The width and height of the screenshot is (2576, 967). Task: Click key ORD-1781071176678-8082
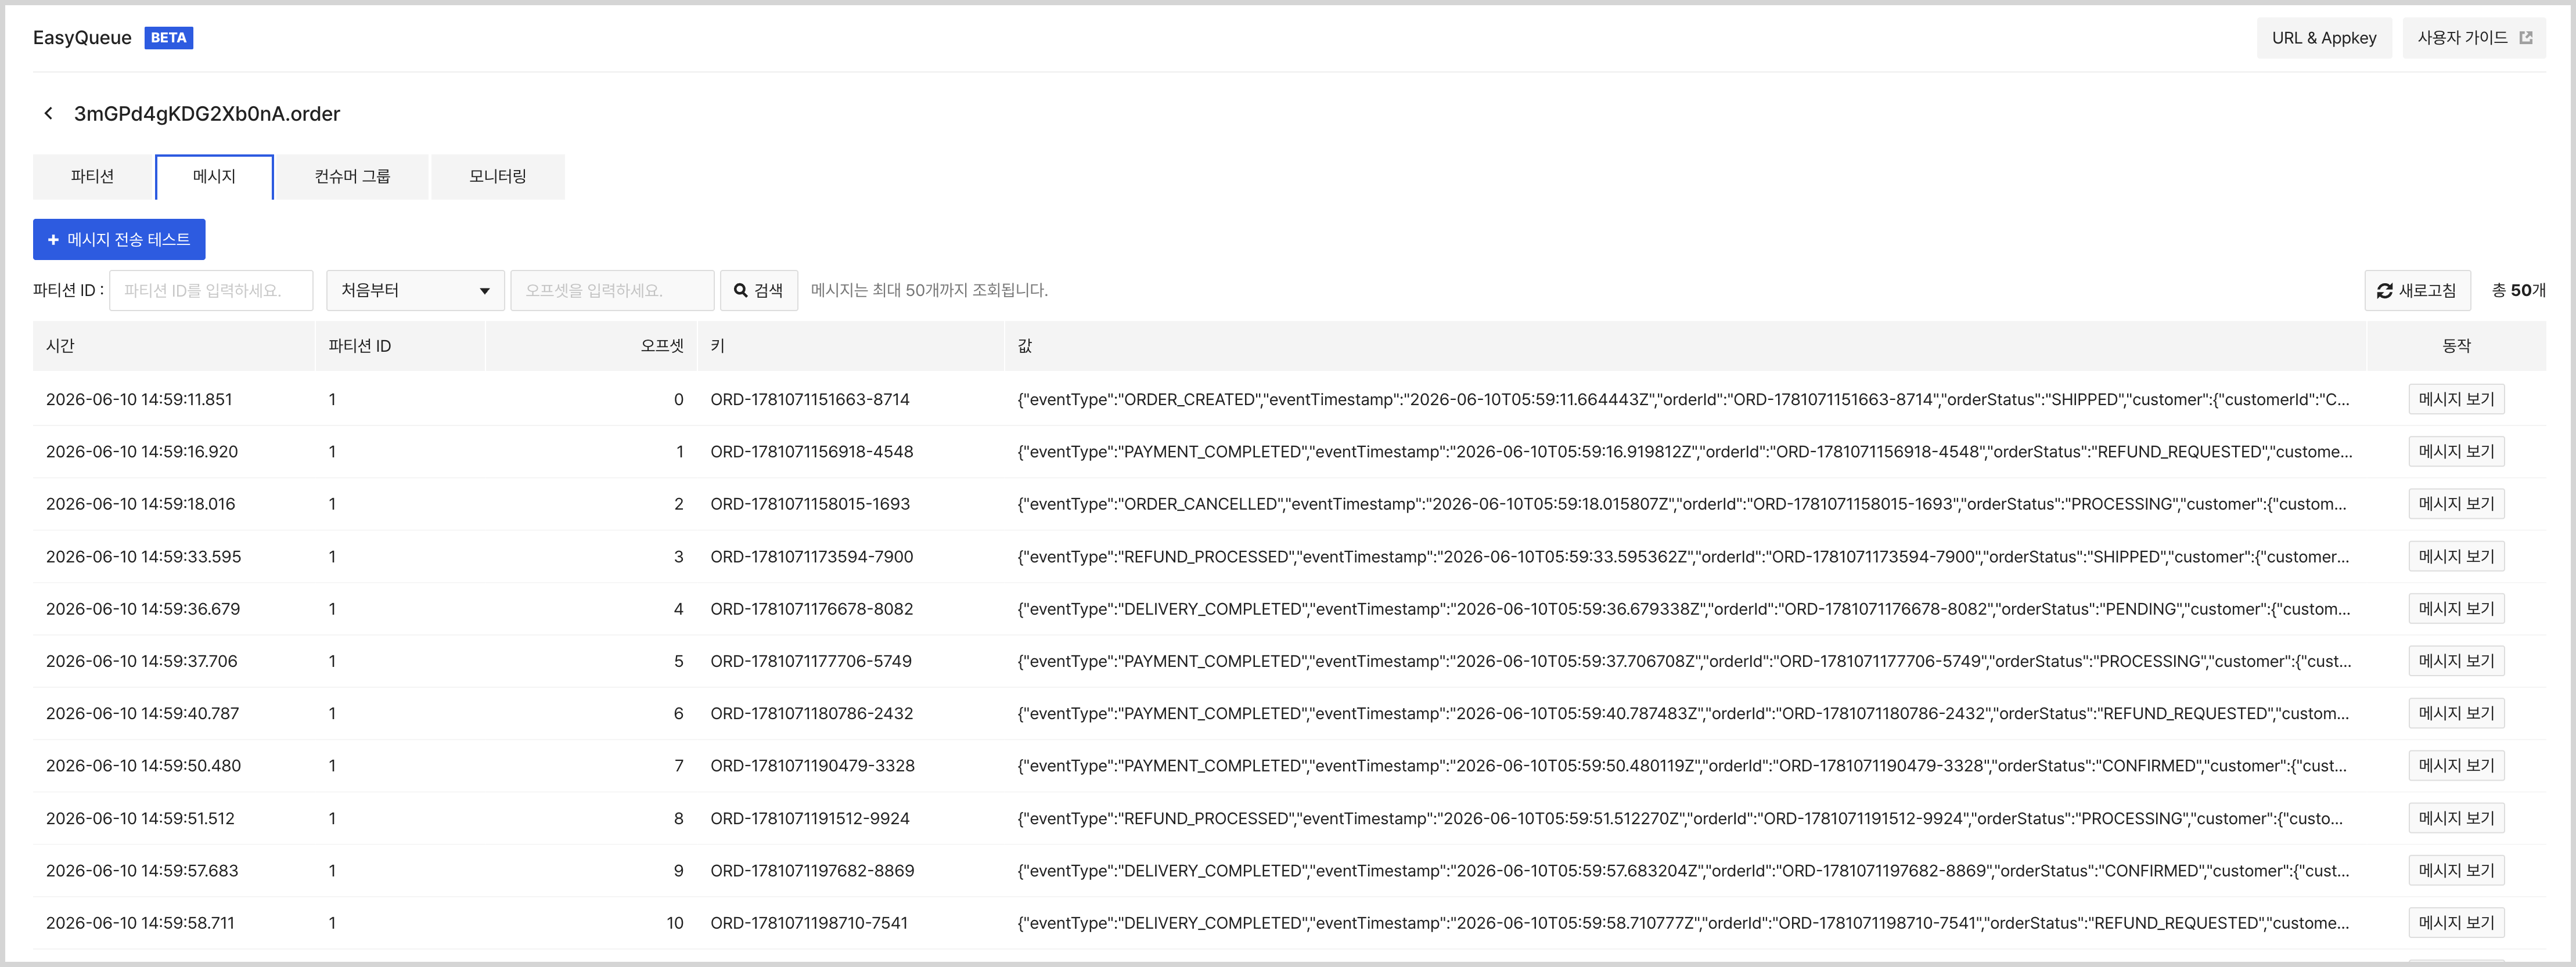tap(812, 609)
